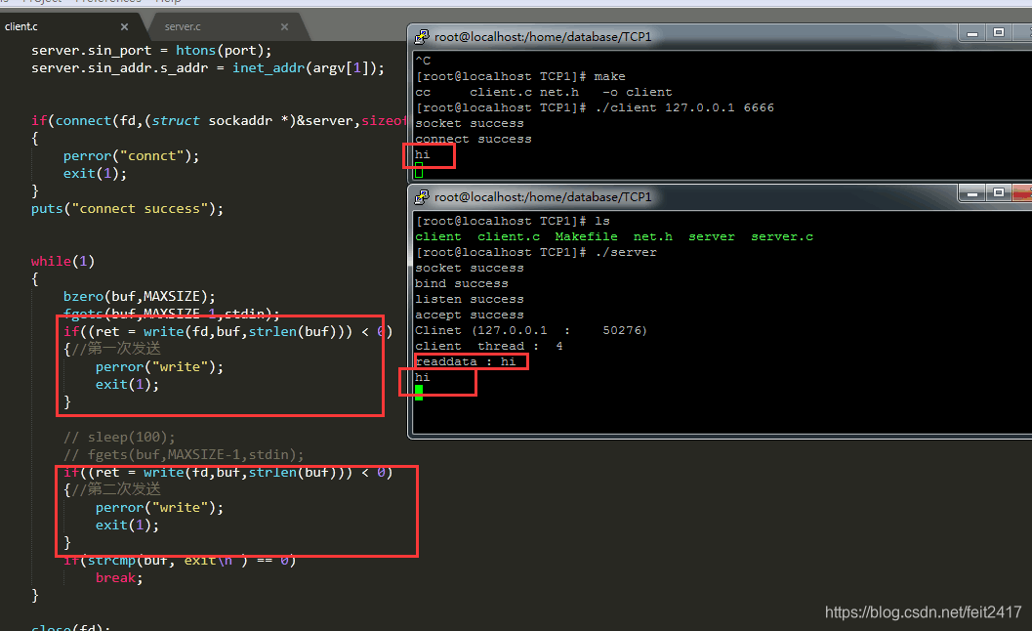Viewport: 1032px width, 631px height.
Task: Close the client.c tab with its X
Action: click(x=124, y=27)
